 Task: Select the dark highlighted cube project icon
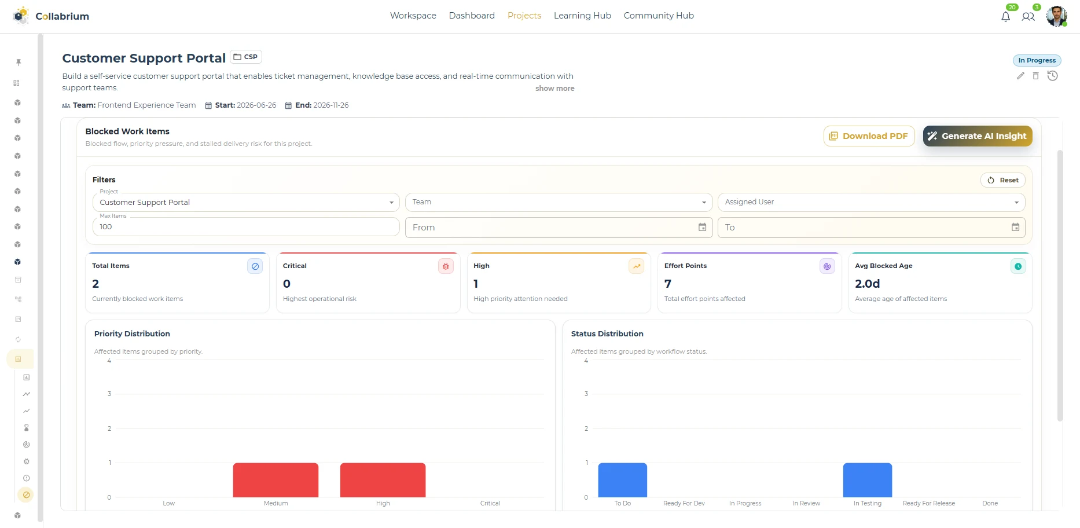[18, 262]
